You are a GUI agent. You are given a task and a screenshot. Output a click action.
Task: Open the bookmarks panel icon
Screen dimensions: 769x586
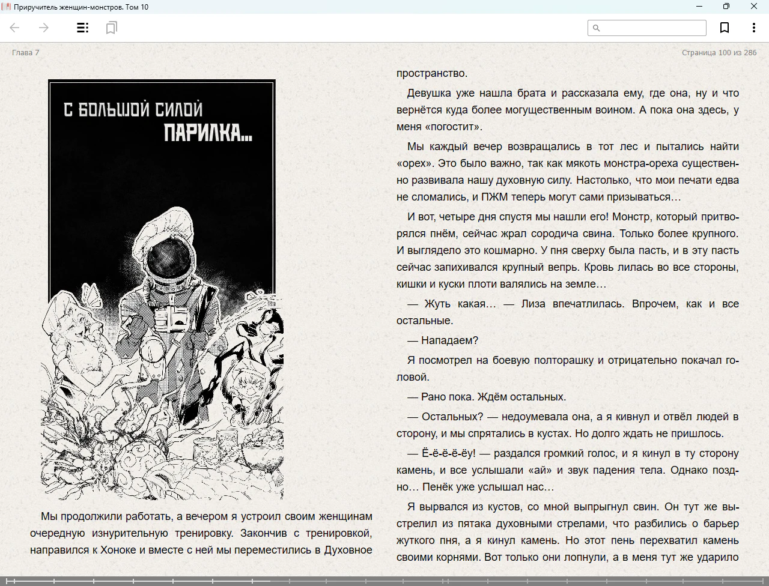[x=111, y=28]
